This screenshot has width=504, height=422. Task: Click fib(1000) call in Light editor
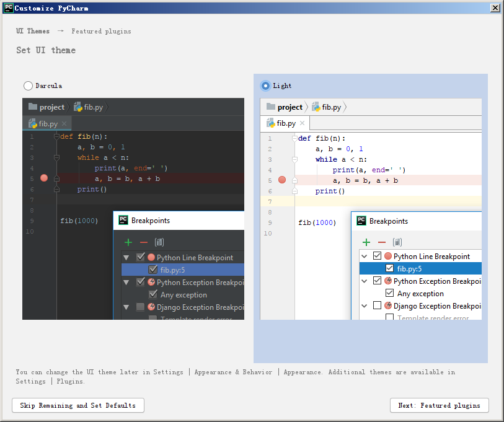(317, 222)
